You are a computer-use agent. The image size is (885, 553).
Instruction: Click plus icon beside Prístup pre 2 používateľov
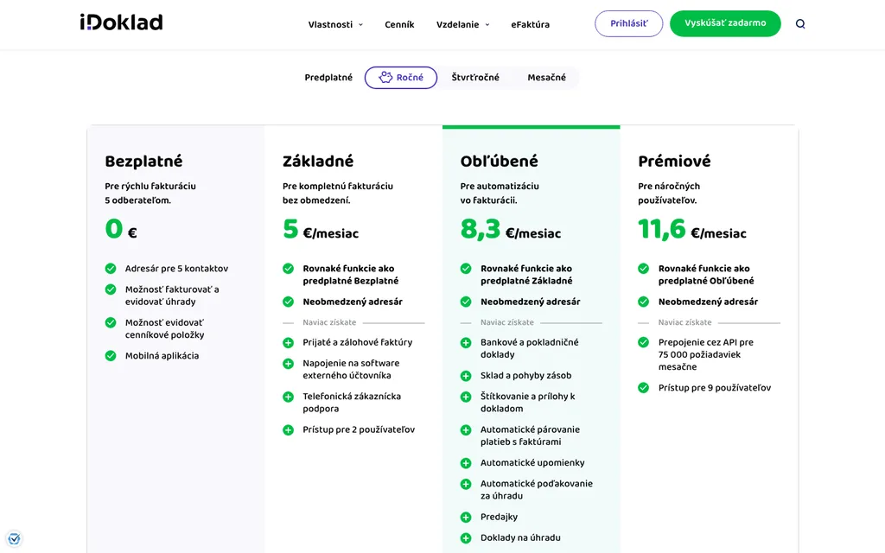(289, 430)
